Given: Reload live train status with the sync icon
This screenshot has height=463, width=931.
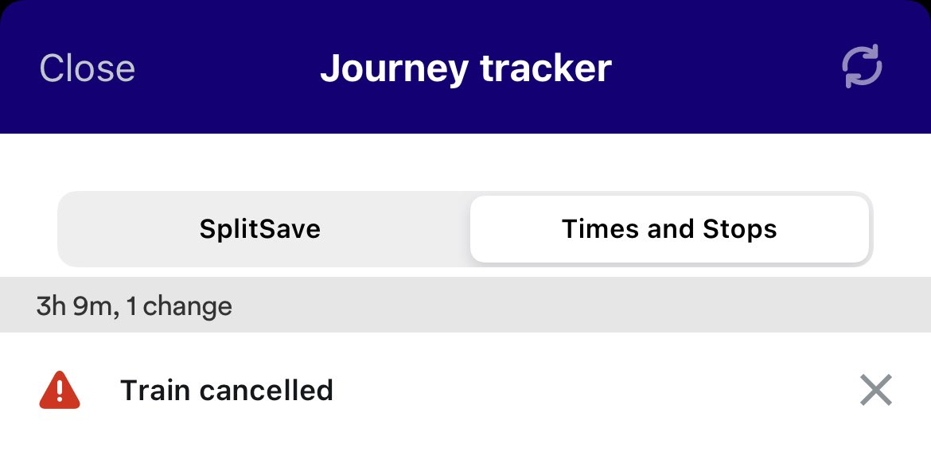Looking at the screenshot, I should click(x=863, y=68).
